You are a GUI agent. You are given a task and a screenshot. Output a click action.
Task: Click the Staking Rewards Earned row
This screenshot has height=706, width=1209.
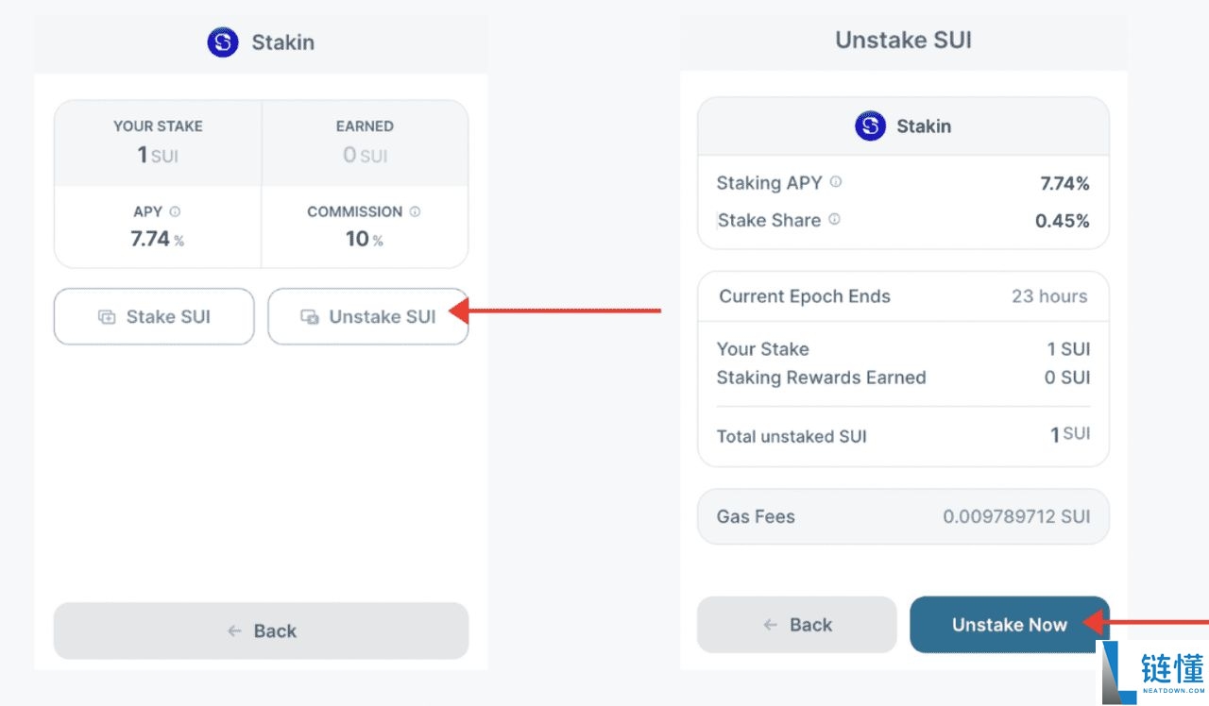(x=903, y=378)
